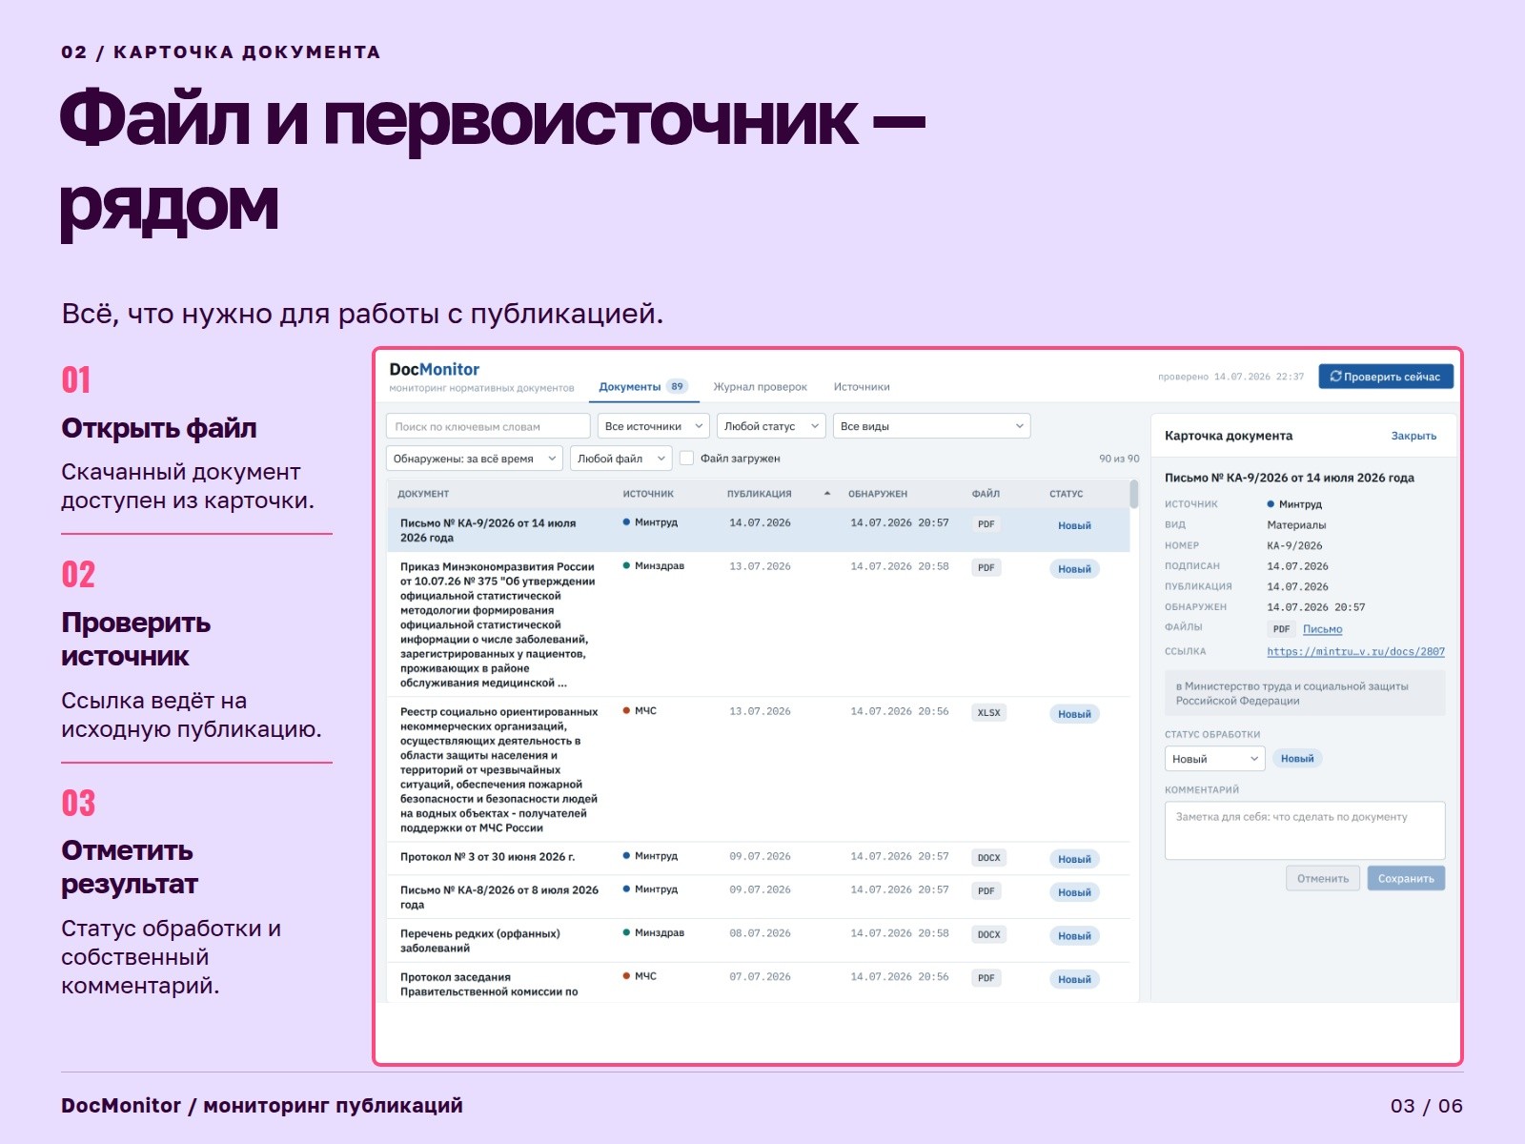This screenshot has height=1144, width=1525.
Task: Click the СТАТУС column header
Action: [x=1067, y=494]
